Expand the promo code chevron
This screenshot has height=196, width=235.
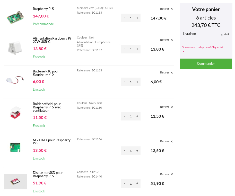point(184,51)
